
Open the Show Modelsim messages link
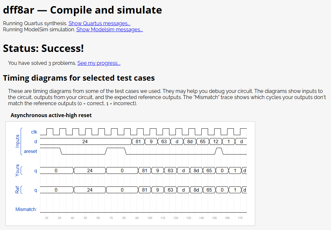coord(110,29)
